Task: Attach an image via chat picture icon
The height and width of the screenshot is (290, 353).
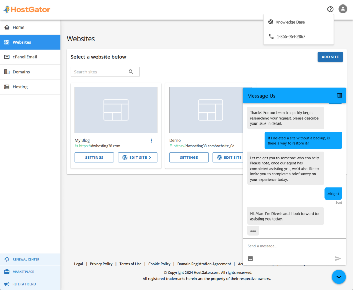Action: [250, 259]
